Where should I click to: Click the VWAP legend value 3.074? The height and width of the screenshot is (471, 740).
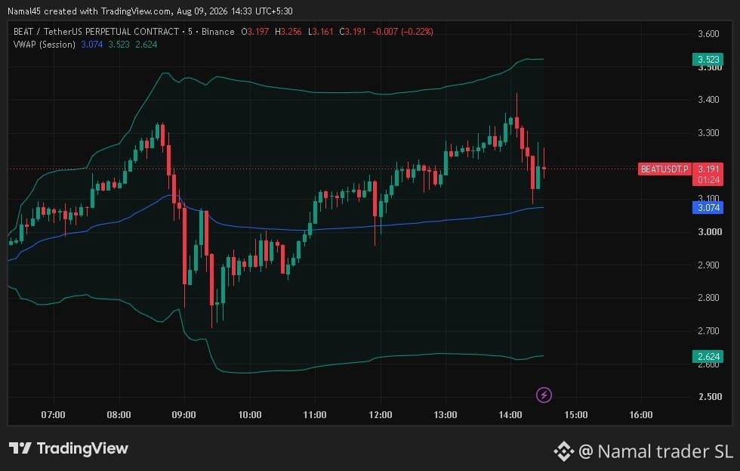point(91,45)
